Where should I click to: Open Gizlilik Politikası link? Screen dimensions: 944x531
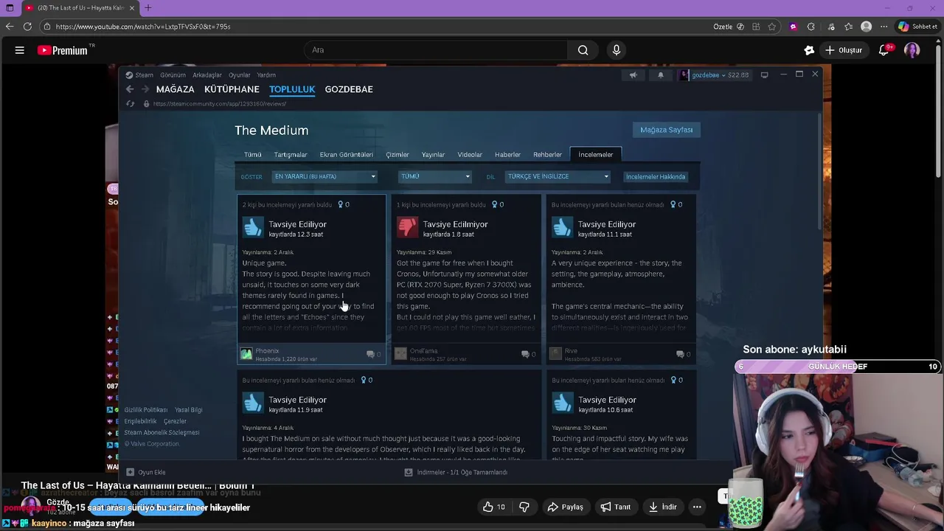coord(146,410)
